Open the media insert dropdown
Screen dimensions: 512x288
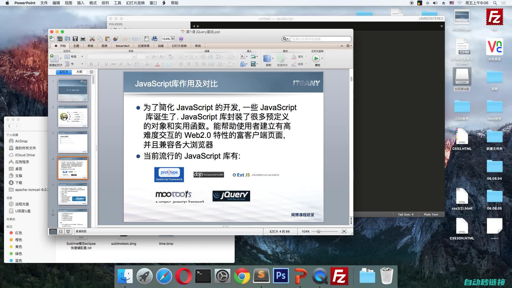pyautogui.click(x=257, y=64)
